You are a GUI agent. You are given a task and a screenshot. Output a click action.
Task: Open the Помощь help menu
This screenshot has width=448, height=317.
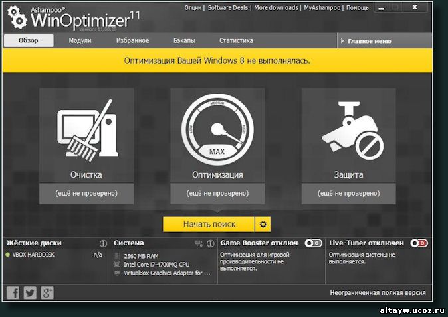click(x=358, y=8)
